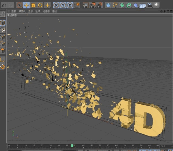Image resolution: width=173 pixels, height=151 pixels.
Task: Enable Snap with the magnet icon
Action: [3, 67]
